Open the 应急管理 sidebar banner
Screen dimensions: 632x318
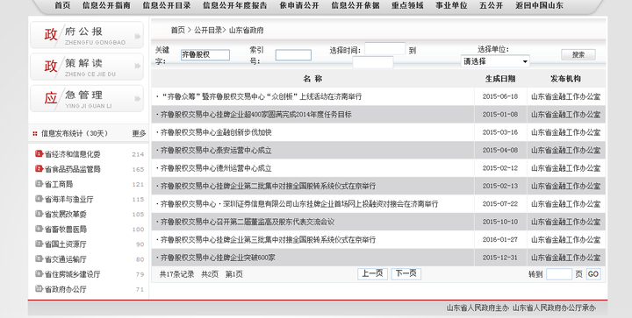coord(87,98)
